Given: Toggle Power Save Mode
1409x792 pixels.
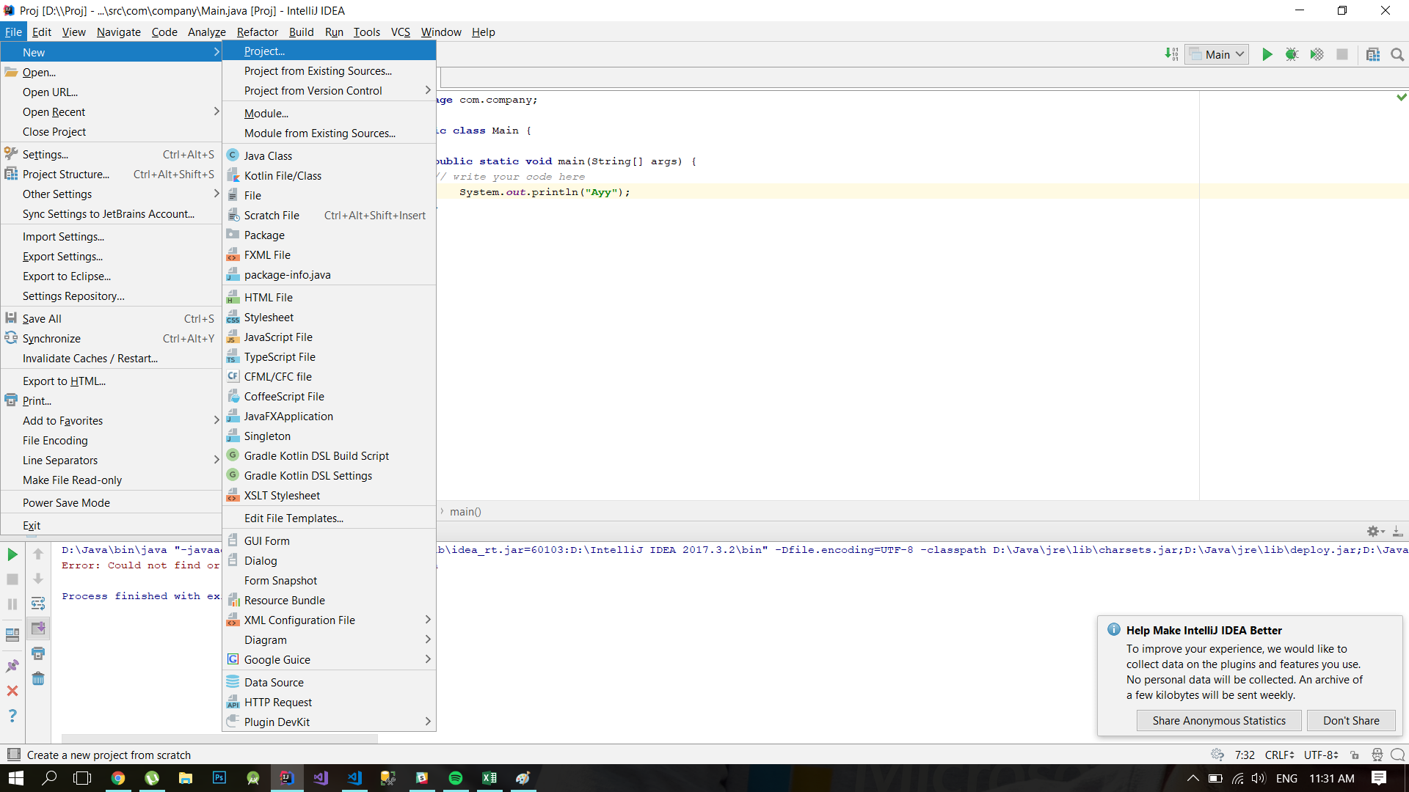Looking at the screenshot, I should pyautogui.click(x=112, y=502).
